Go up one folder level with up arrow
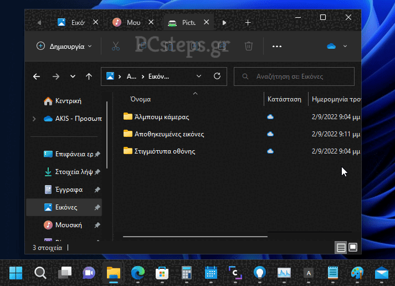395x286 pixels. [x=89, y=76]
